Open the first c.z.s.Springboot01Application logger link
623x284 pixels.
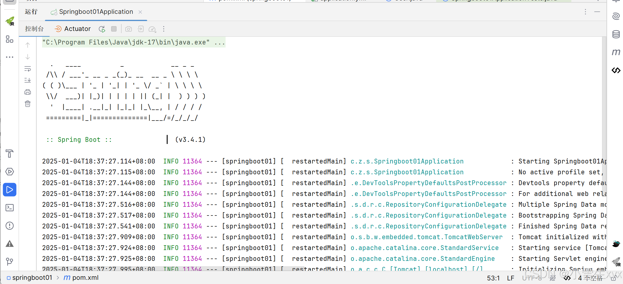point(407,161)
